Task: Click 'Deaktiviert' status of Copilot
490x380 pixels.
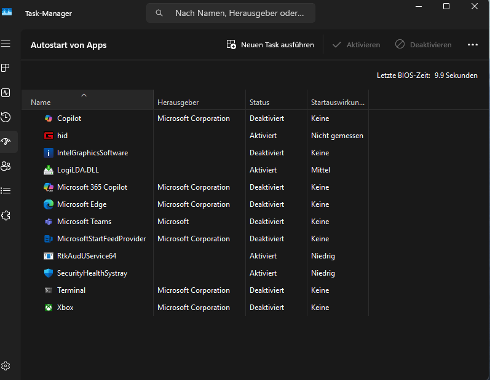Action: pos(267,118)
